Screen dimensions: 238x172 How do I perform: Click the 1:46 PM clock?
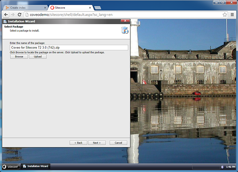[230, 167]
